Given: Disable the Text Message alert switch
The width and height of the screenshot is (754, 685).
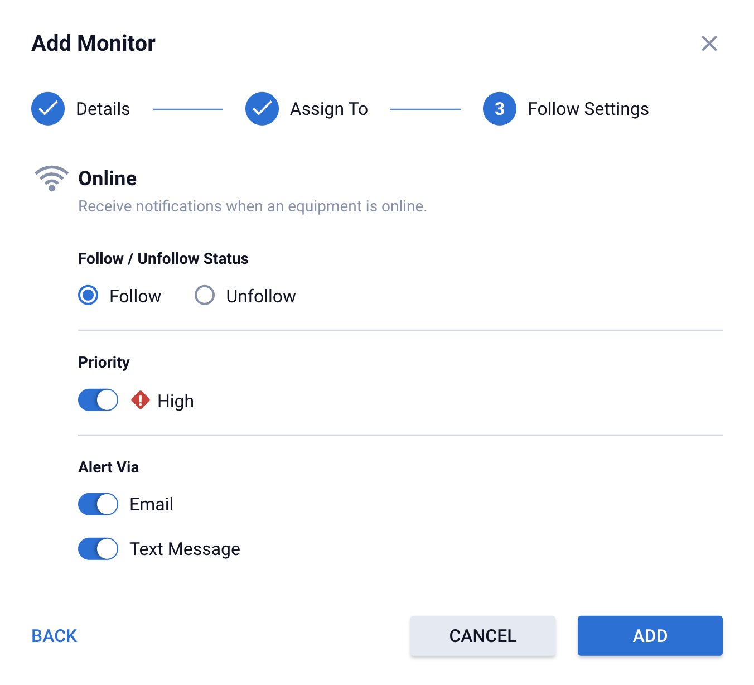Looking at the screenshot, I should [x=98, y=549].
